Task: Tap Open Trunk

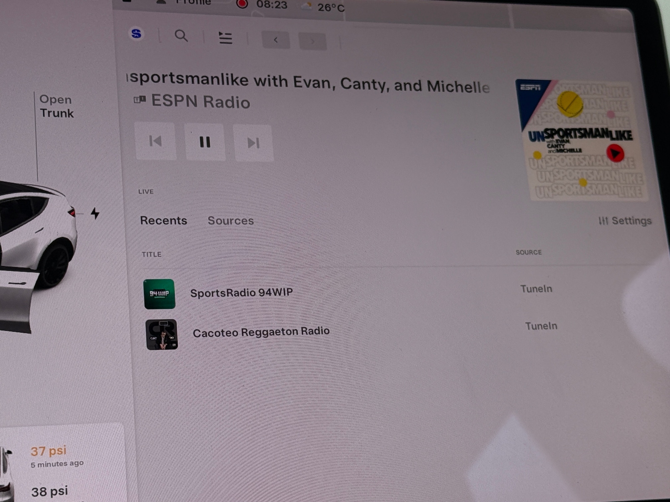Action: pyautogui.click(x=56, y=106)
